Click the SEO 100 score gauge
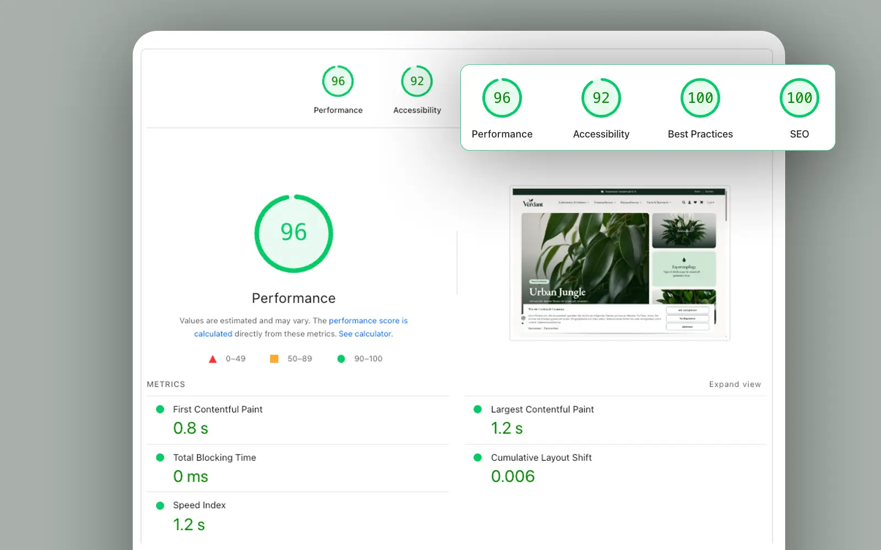The width and height of the screenshot is (881, 550). [x=799, y=98]
